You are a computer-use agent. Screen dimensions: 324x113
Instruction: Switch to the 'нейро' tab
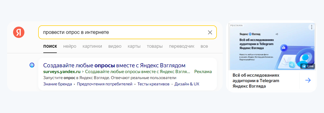70,46
